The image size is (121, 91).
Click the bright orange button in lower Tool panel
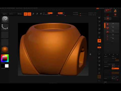click(115, 69)
